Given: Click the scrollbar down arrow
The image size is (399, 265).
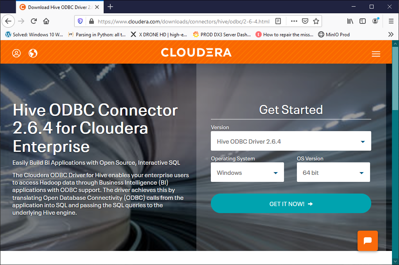Looking at the screenshot, I should pyautogui.click(x=395, y=261).
